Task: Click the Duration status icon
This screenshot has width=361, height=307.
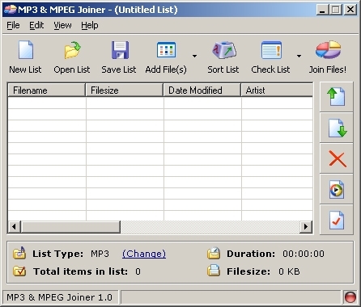Action: coord(214,253)
